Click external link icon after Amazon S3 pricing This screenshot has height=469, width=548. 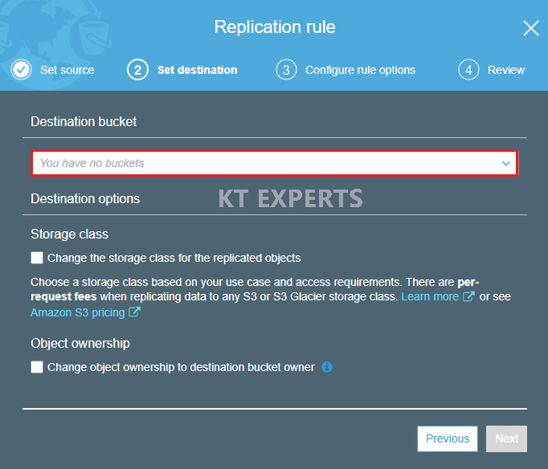pyautogui.click(x=134, y=312)
